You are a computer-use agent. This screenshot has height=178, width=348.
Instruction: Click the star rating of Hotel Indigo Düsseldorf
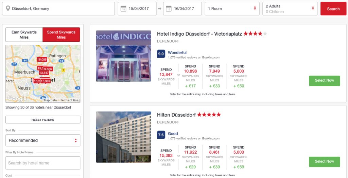click(x=255, y=34)
